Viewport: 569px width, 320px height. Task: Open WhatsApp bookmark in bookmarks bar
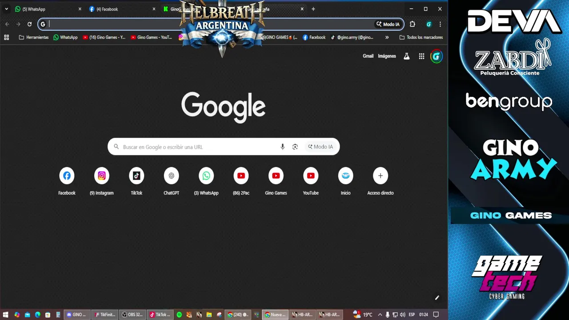pyautogui.click(x=65, y=37)
